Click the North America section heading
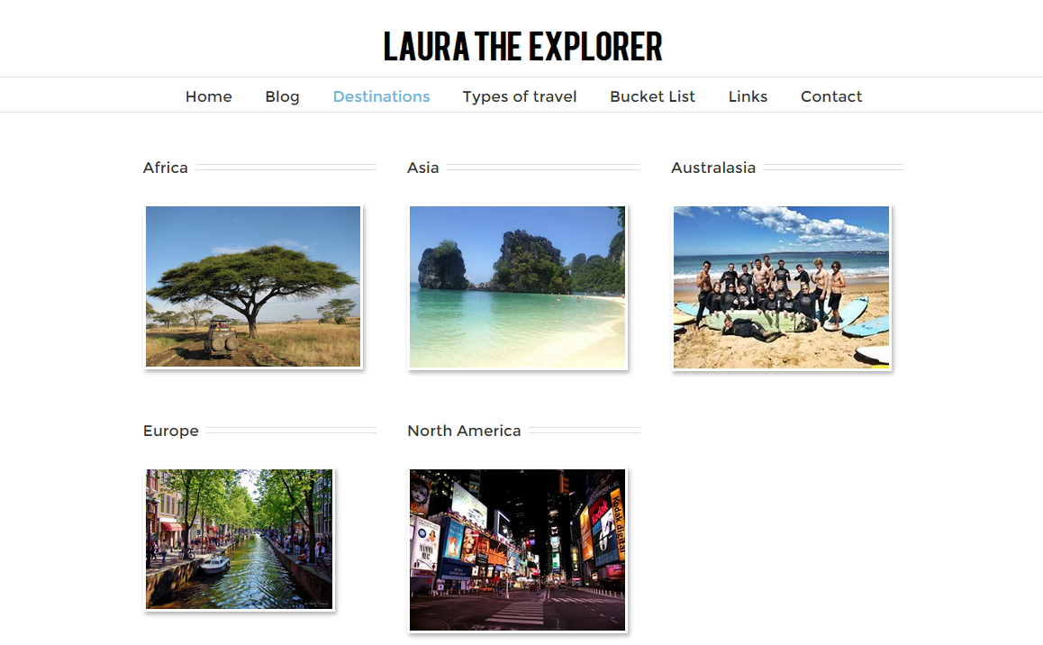The width and height of the screenshot is (1043, 645). point(464,431)
